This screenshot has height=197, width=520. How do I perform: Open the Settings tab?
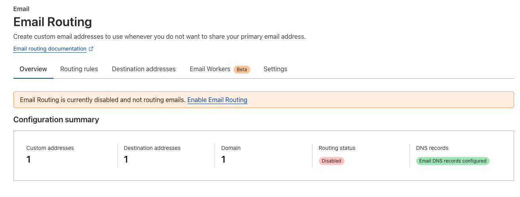click(275, 69)
